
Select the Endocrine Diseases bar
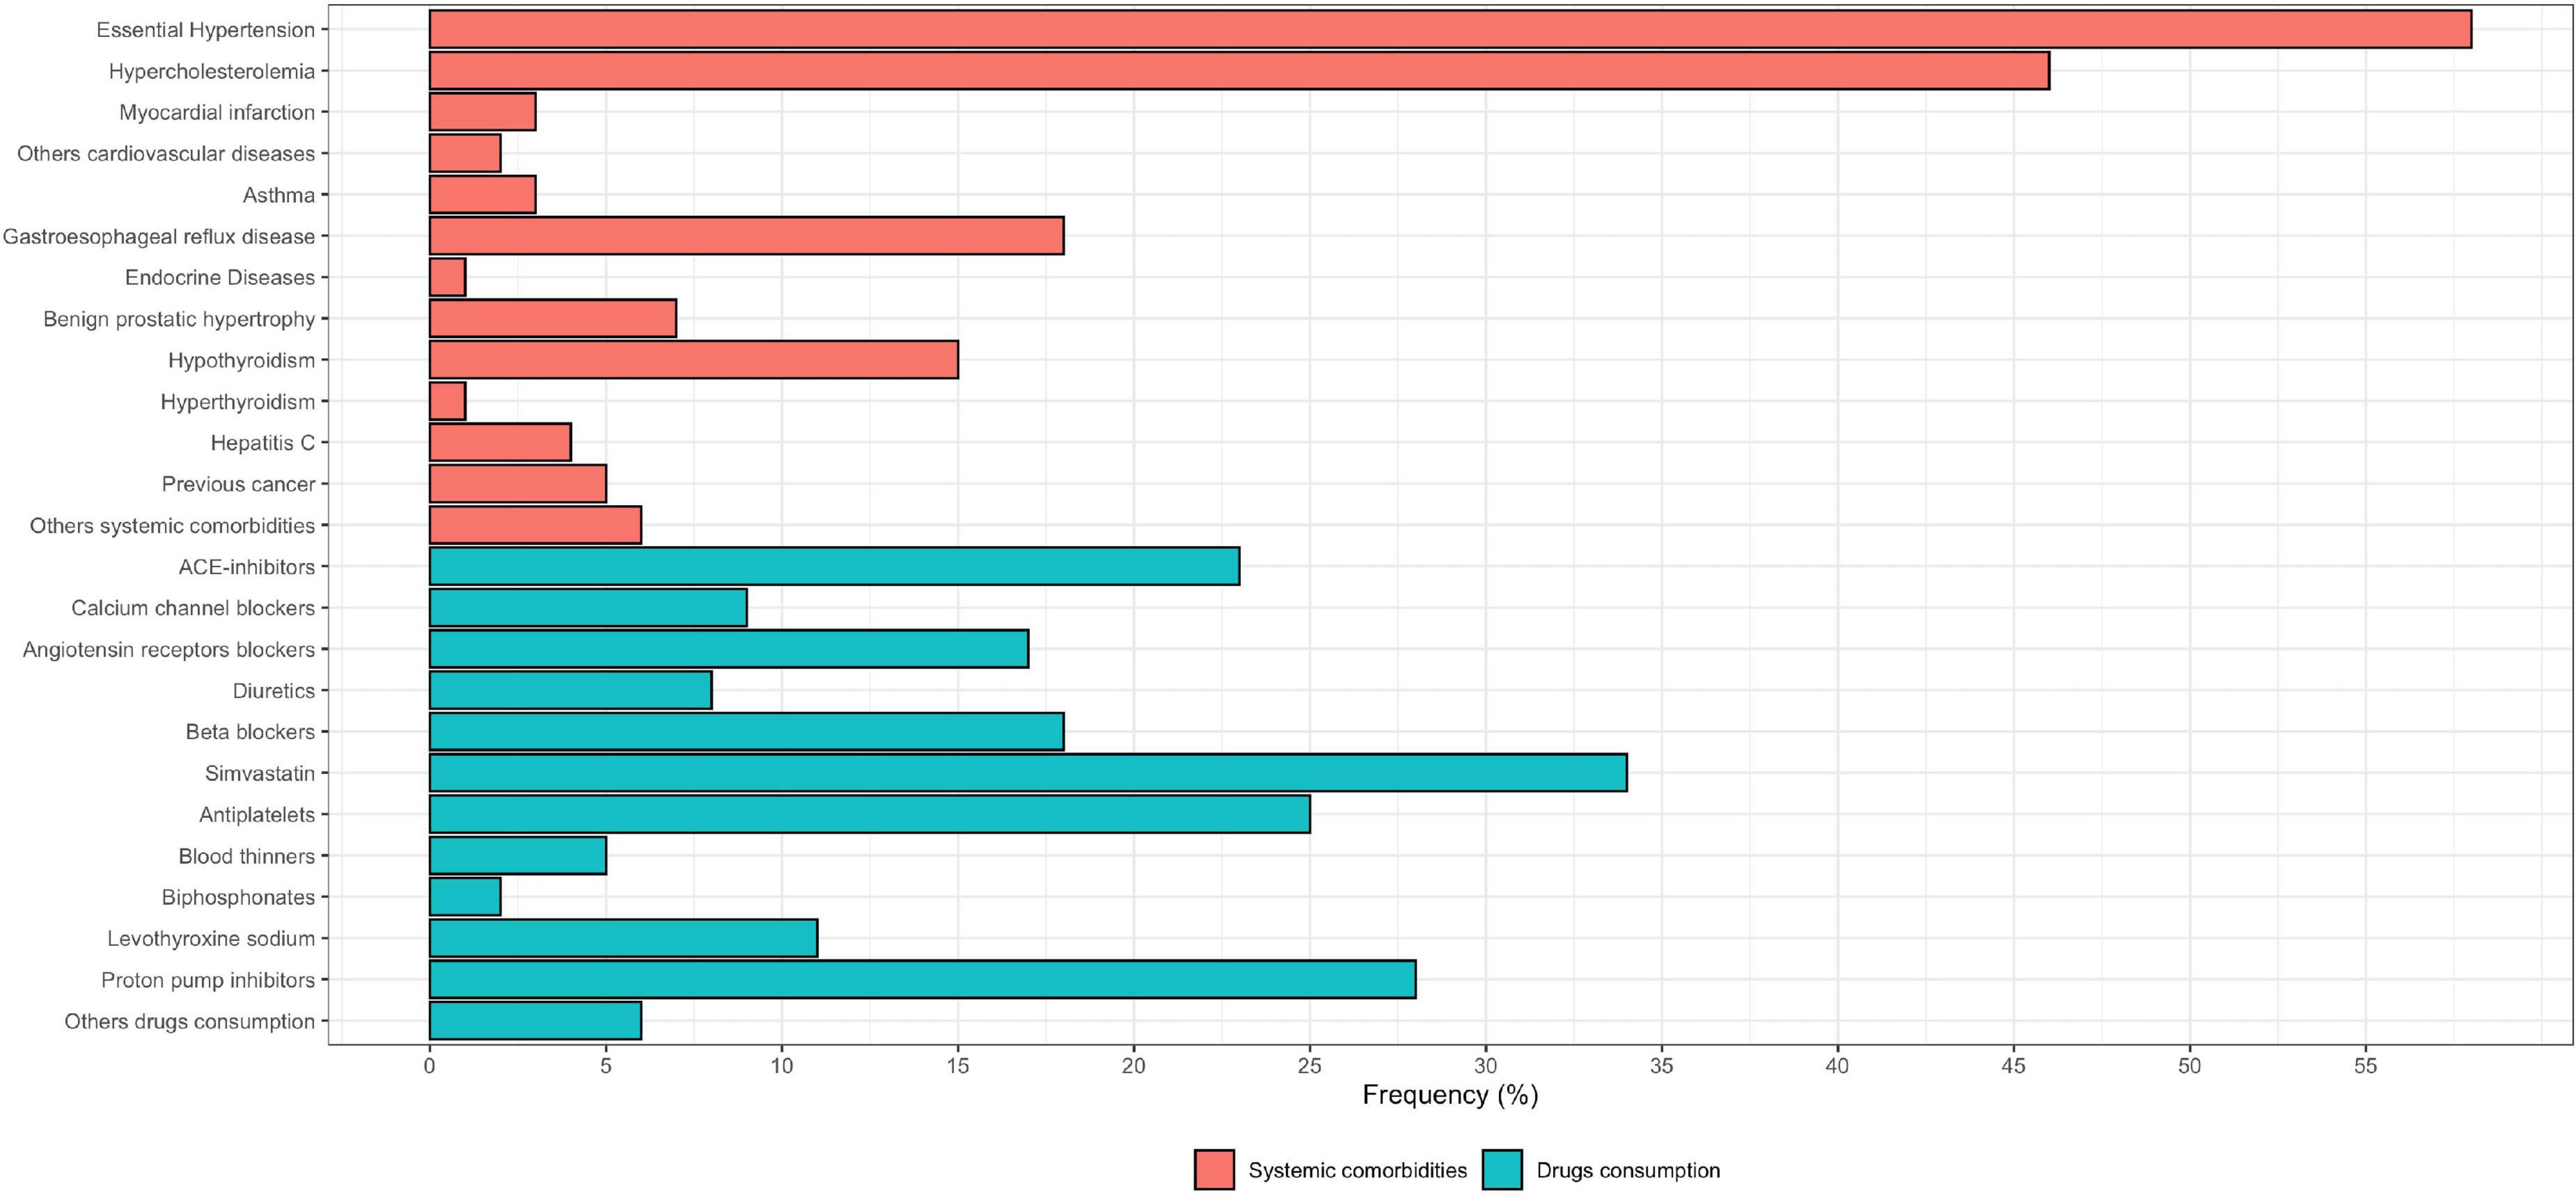point(448,277)
